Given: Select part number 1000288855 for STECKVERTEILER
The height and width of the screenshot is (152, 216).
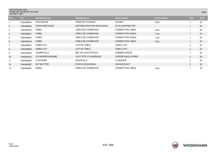Looking at the screenshot, I should click(26, 26).
